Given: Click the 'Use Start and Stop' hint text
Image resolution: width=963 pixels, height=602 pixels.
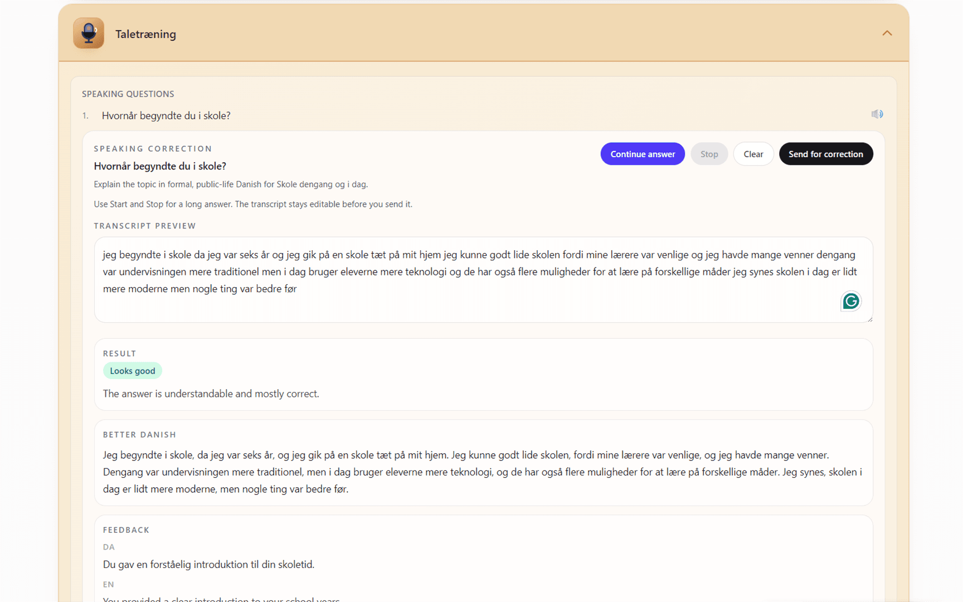Looking at the screenshot, I should pyautogui.click(x=253, y=204).
